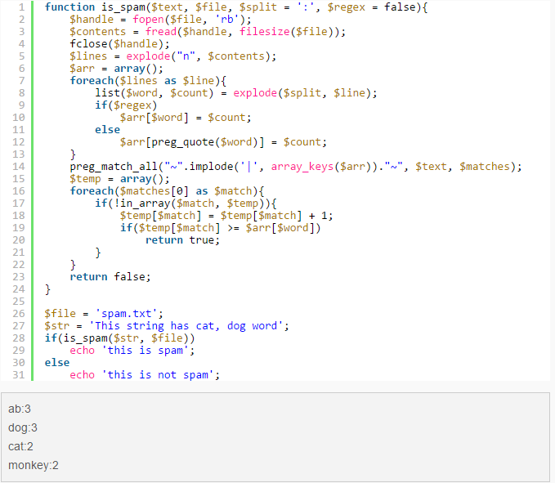Click in_array on line 17

coord(145,203)
